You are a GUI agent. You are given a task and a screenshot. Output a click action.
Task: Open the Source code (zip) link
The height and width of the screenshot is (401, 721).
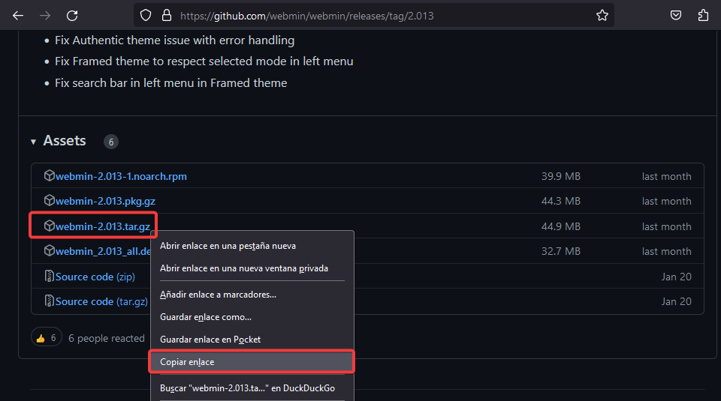pos(95,277)
